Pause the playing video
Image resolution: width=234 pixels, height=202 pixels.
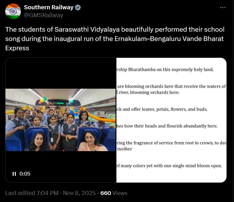pos(14,174)
